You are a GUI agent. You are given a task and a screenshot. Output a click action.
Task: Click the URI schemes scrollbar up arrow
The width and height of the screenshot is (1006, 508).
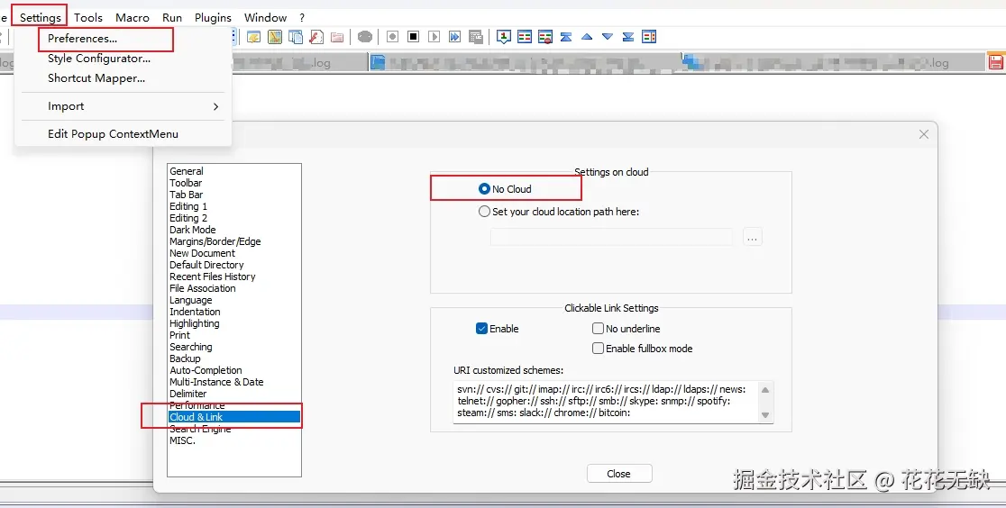pyautogui.click(x=764, y=389)
